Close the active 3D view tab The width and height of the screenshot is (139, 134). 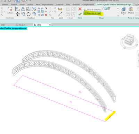tap(50, 25)
